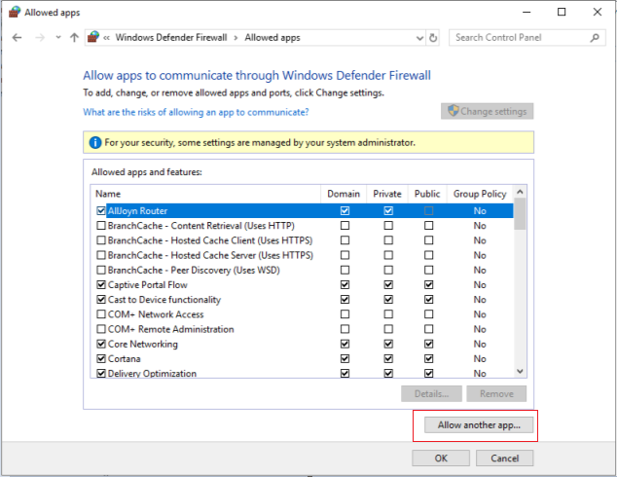The width and height of the screenshot is (617, 477).
Task: Enable COM+ Network Access name checkbox
Action: tap(101, 314)
